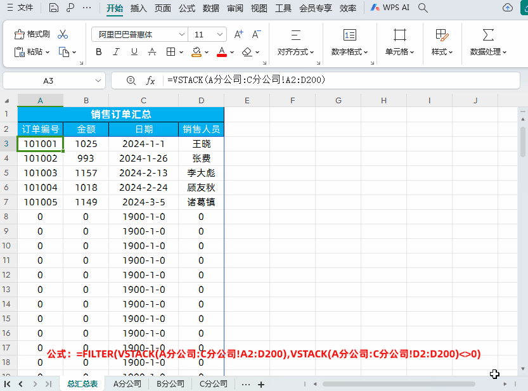This screenshot has width=528, height=391.
Task: Toggle underline formatting
Action: tap(134, 52)
